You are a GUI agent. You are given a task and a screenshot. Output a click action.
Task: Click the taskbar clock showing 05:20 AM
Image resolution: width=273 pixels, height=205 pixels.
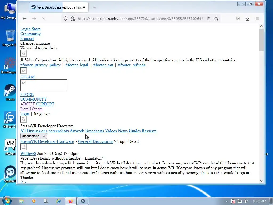click(259, 201)
